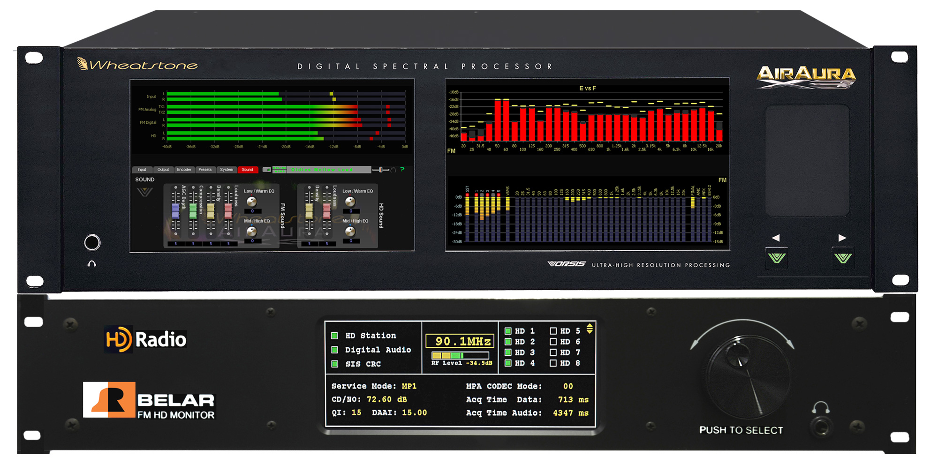Click the yellow up/down arrows beside HD 5
Image resolution: width=938 pixels, height=464 pixels.
coord(590,329)
